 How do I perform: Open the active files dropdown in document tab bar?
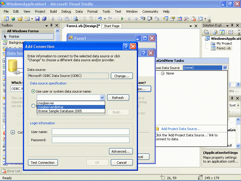(x=191, y=26)
